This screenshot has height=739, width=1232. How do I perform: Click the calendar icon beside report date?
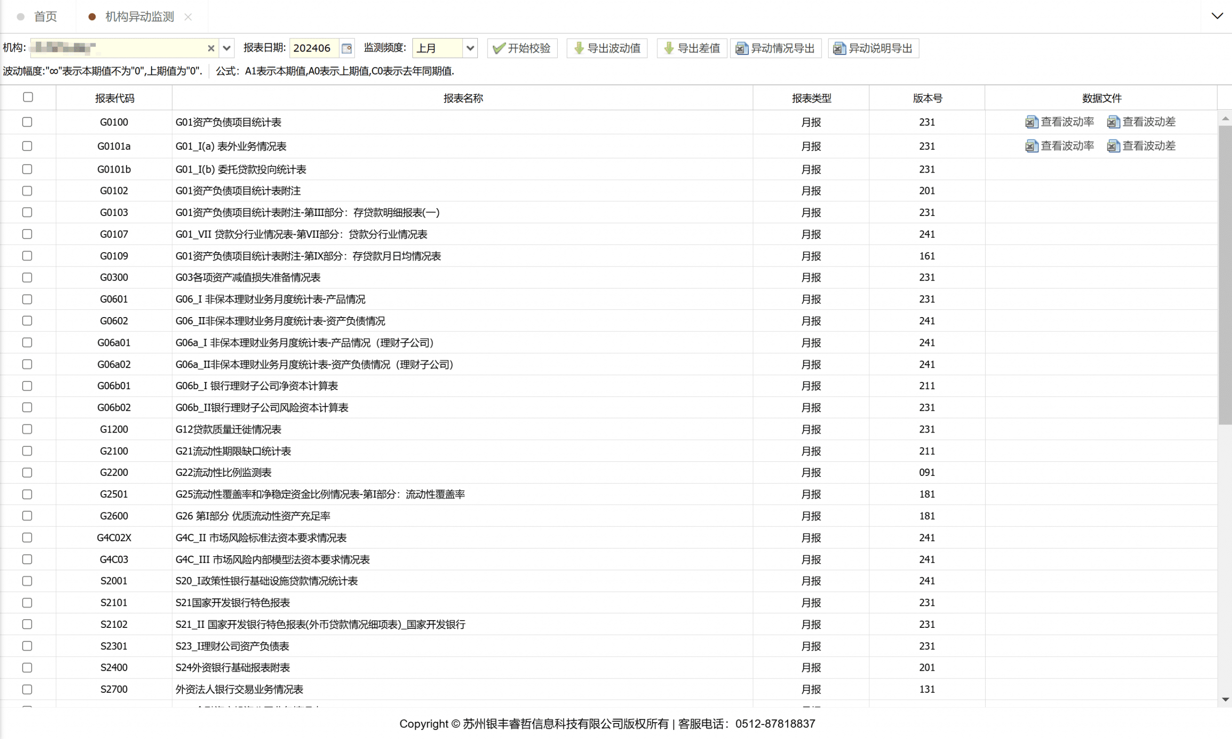[x=346, y=48]
